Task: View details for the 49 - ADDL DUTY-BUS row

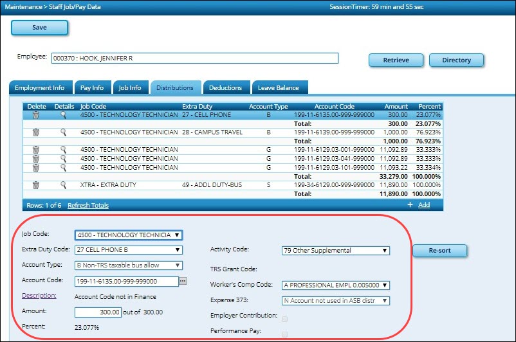Action: pos(64,184)
